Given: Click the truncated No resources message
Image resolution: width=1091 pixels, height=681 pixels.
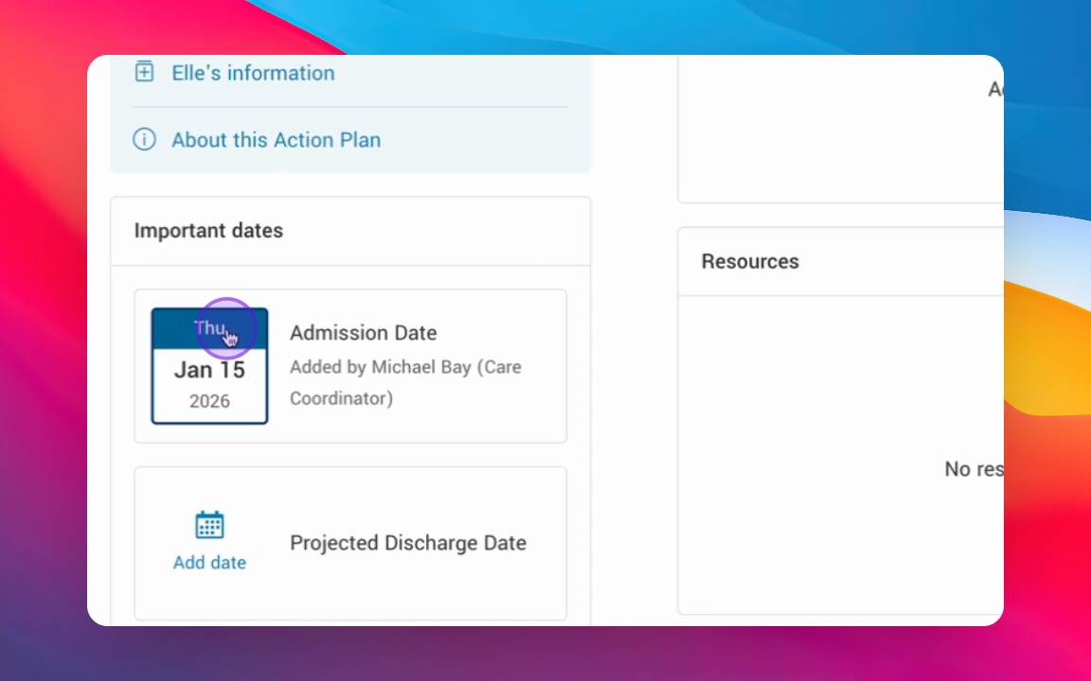Looking at the screenshot, I should tap(974, 469).
